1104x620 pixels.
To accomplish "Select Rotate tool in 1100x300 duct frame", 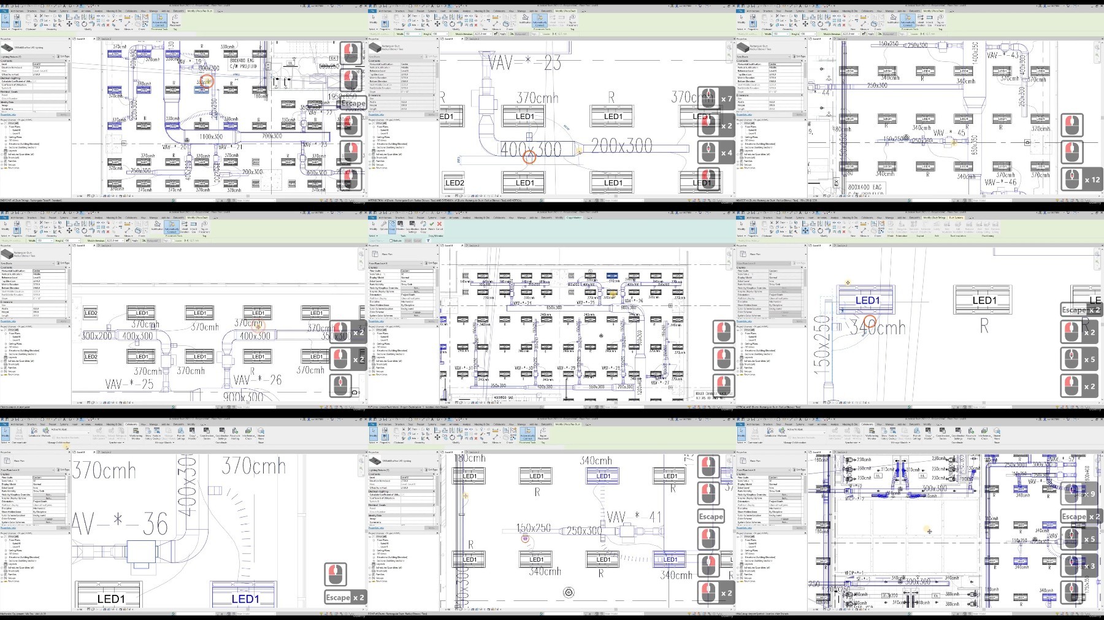I will pyautogui.click(x=84, y=24).
